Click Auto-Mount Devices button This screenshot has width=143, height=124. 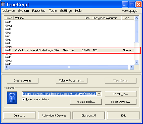(54, 115)
